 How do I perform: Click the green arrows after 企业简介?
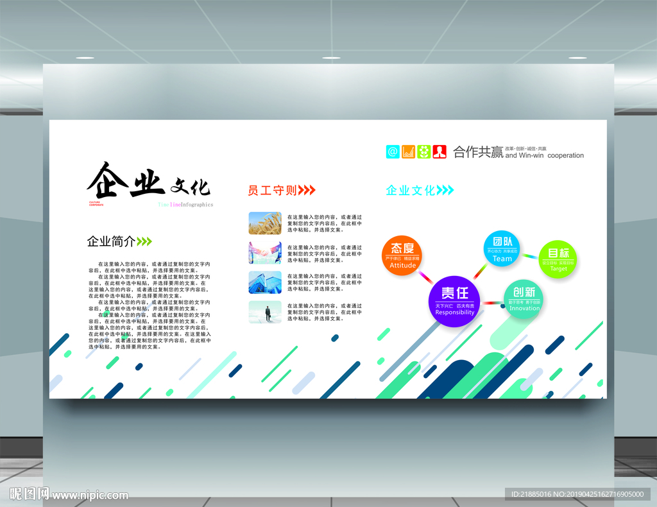point(144,241)
